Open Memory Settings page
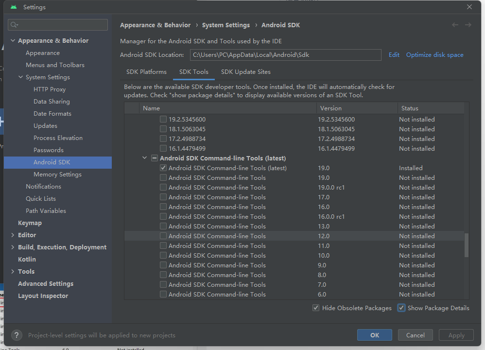Screen dimensions: 485x350 coord(57,174)
